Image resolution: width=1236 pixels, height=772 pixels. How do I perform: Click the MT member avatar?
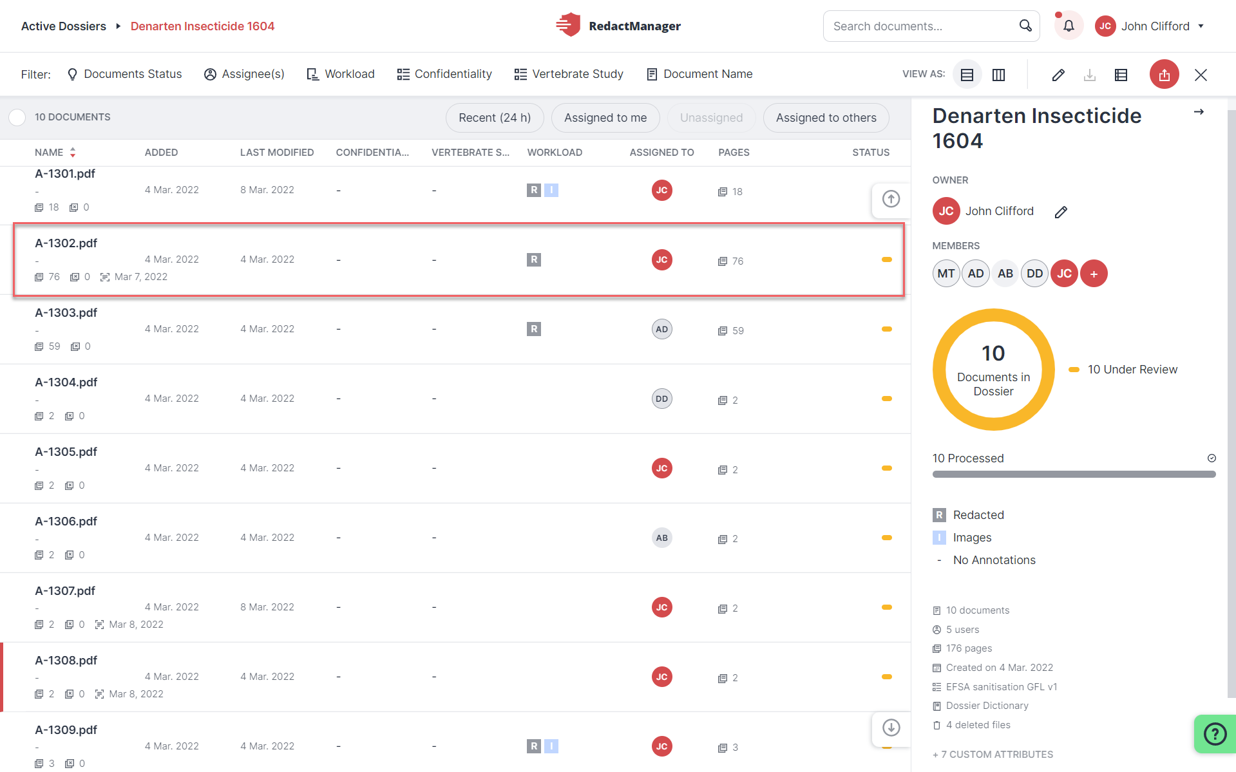point(946,274)
